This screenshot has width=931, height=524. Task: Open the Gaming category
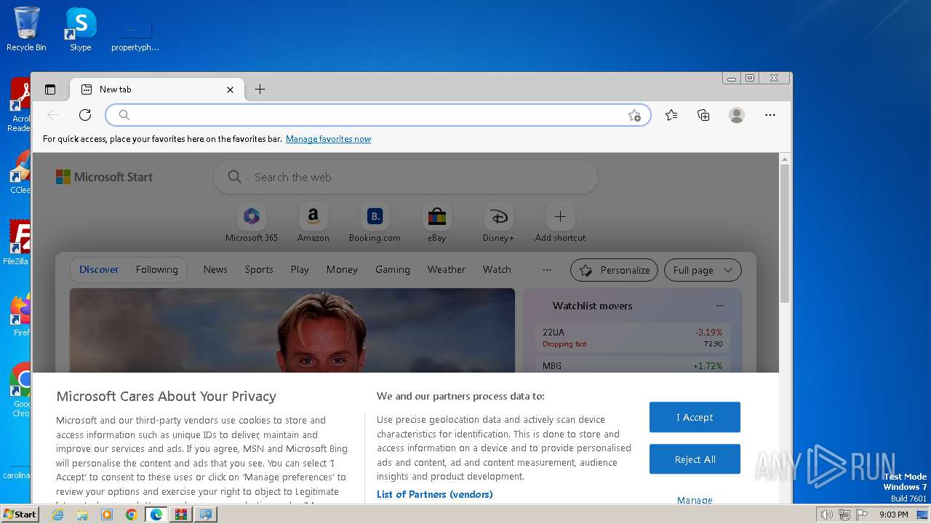[x=393, y=269]
